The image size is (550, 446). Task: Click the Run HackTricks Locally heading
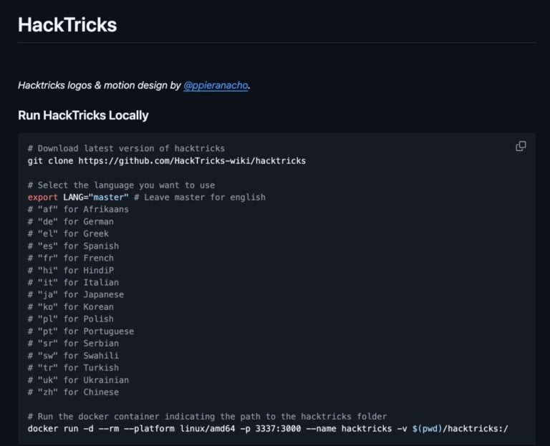[83, 115]
